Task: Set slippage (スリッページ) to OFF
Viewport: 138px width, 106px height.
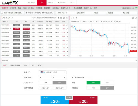Action: [59, 83]
